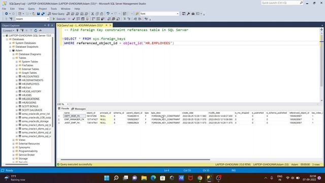This screenshot has width=325, height=183.
Task: Open the Query menu
Action: (31, 9)
